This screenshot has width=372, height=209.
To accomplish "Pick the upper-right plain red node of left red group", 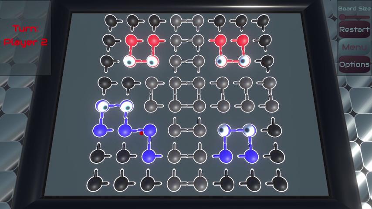I will click(153, 40).
